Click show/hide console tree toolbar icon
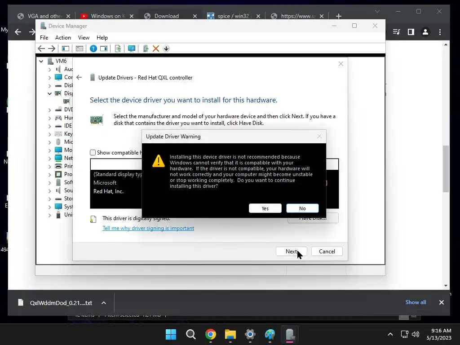The image size is (460, 345). [x=66, y=49]
